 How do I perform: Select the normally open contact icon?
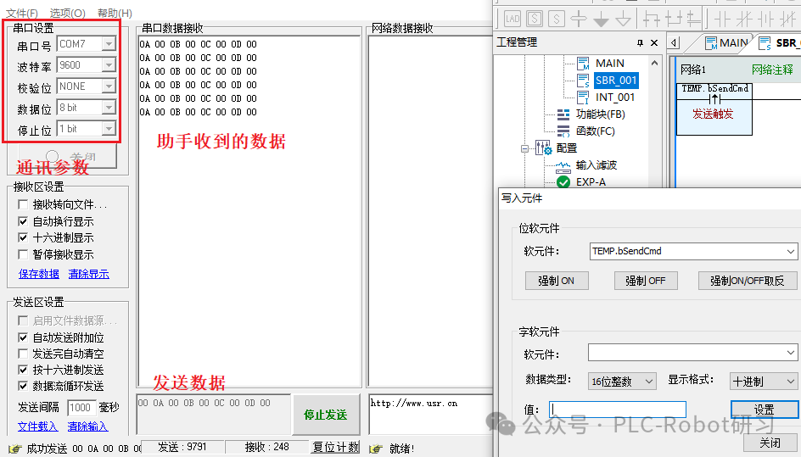[722, 19]
